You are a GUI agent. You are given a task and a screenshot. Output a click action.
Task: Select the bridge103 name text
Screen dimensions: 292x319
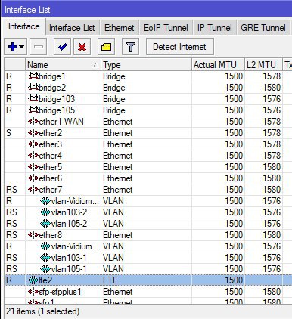[x=57, y=99]
